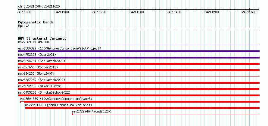Click the red bar for nsv6387260
This screenshot has width=268, height=126.
tap(139, 83)
